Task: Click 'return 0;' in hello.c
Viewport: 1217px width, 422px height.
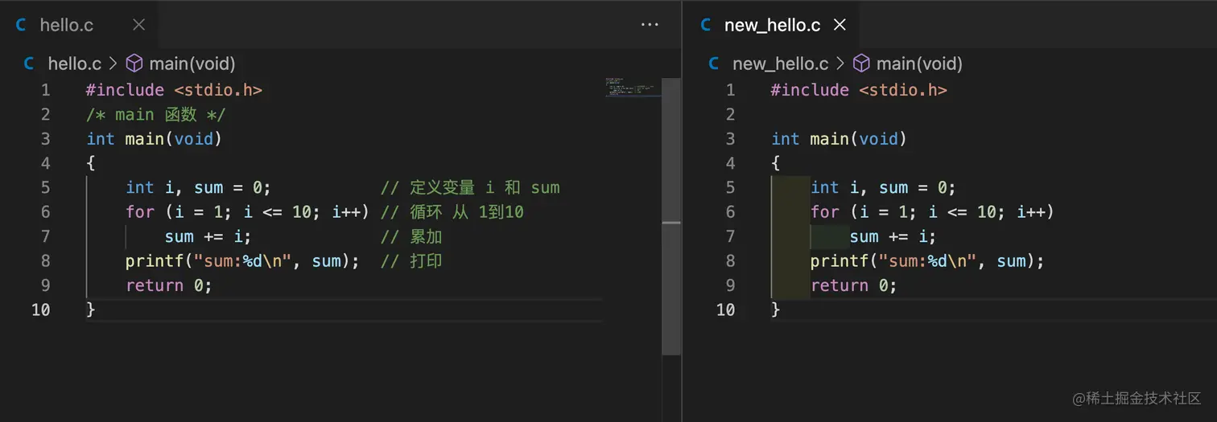Action: (x=169, y=285)
